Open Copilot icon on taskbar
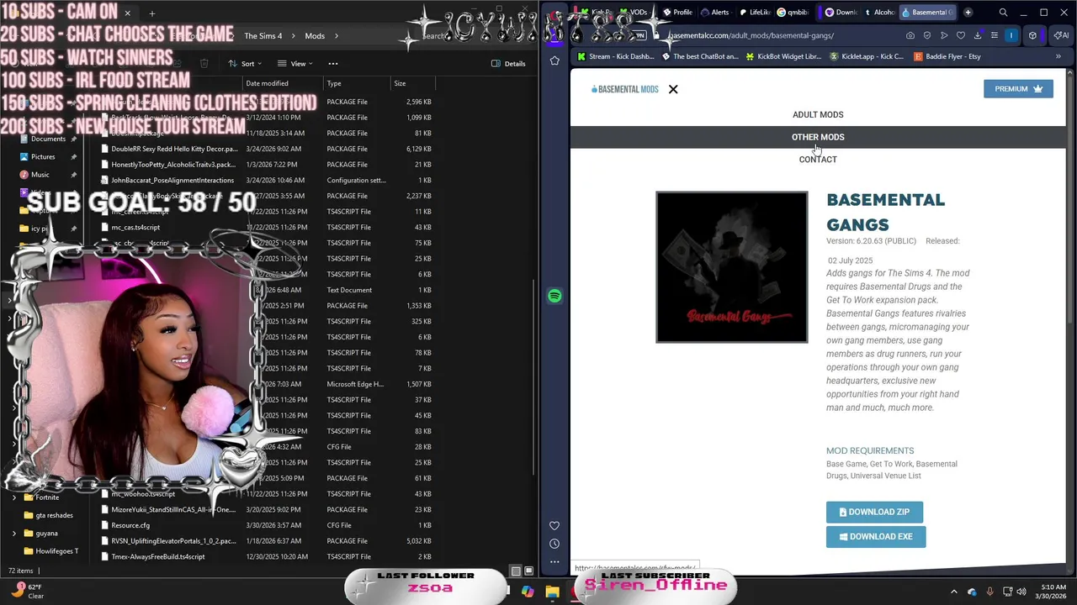Image resolution: width=1077 pixels, height=605 pixels. click(528, 592)
